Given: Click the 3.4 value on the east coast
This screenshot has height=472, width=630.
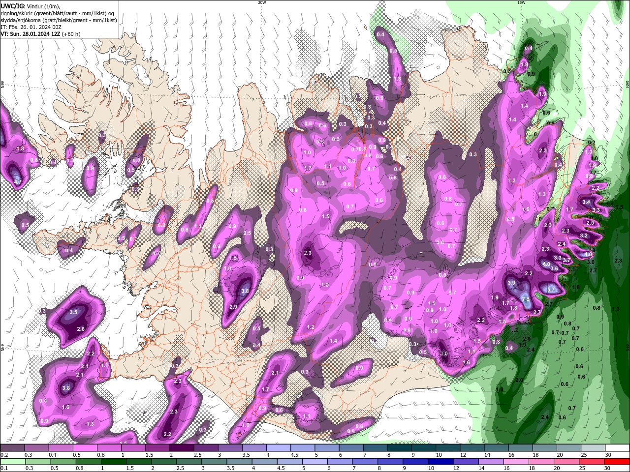Looking at the screenshot, I should [x=586, y=202].
